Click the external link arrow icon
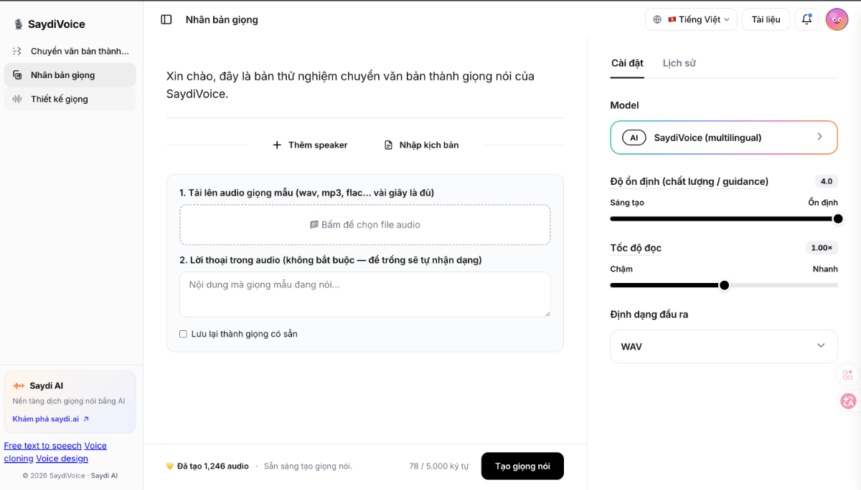This screenshot has width=861, height=490. coord(86,419)
